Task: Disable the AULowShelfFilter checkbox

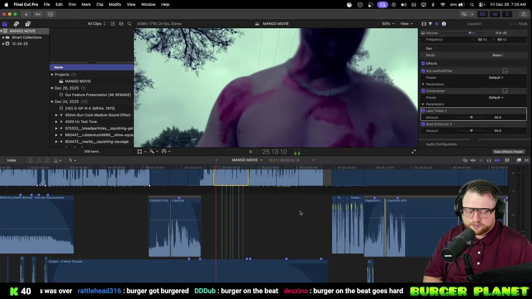Action: click(x=423, y=71)
